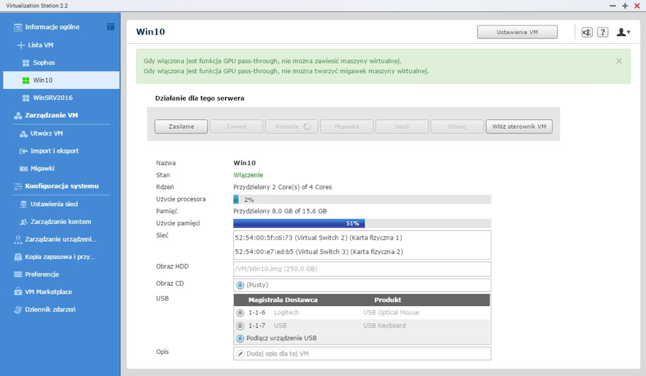This screenshot has height=376, width=646.
Task: Click the Dodaj opis description field
Action: pyautogui.click(x=361, y=353)
